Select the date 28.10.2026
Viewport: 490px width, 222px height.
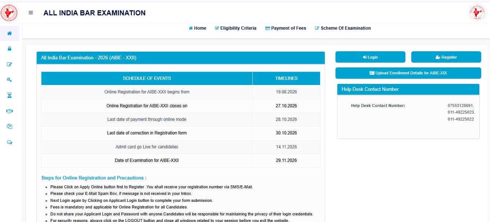tap(286, 119)
